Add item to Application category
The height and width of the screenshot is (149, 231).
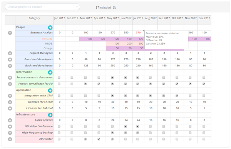pos(50,91)
